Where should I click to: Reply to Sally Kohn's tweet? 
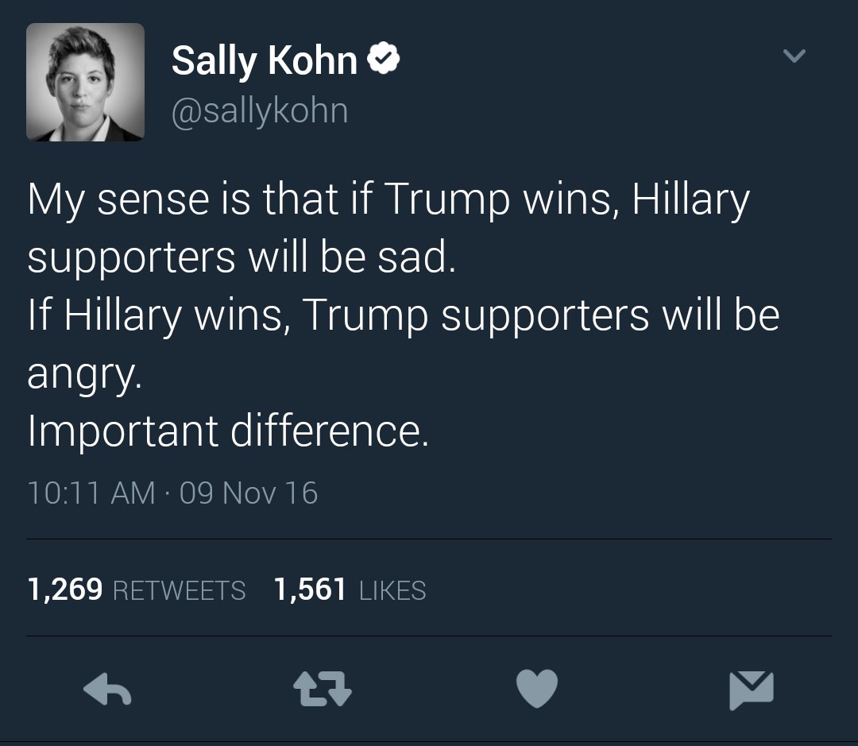click(107, 689)
